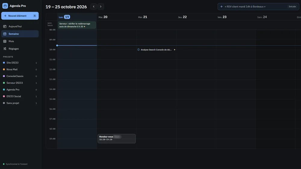Click the Nouvel élément button
The height and width of the screenshot is (169, 301).
click(20, 16)
